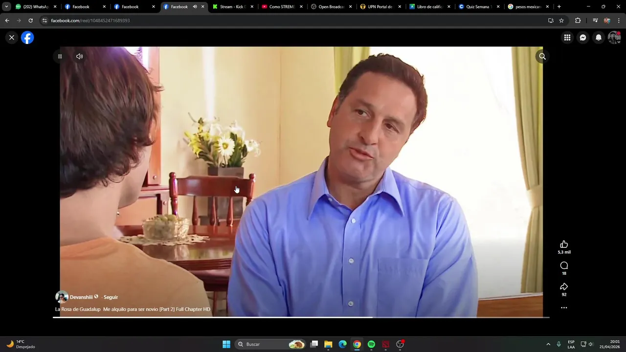Open the reel comments

(x=564, y=265)
